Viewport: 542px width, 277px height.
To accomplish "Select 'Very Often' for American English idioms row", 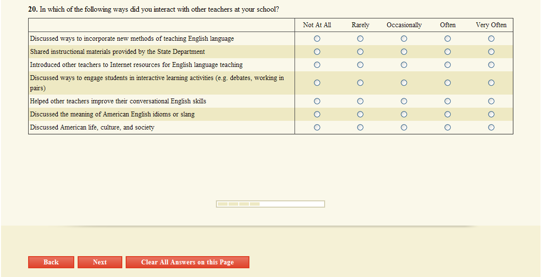I will (491, 114).
